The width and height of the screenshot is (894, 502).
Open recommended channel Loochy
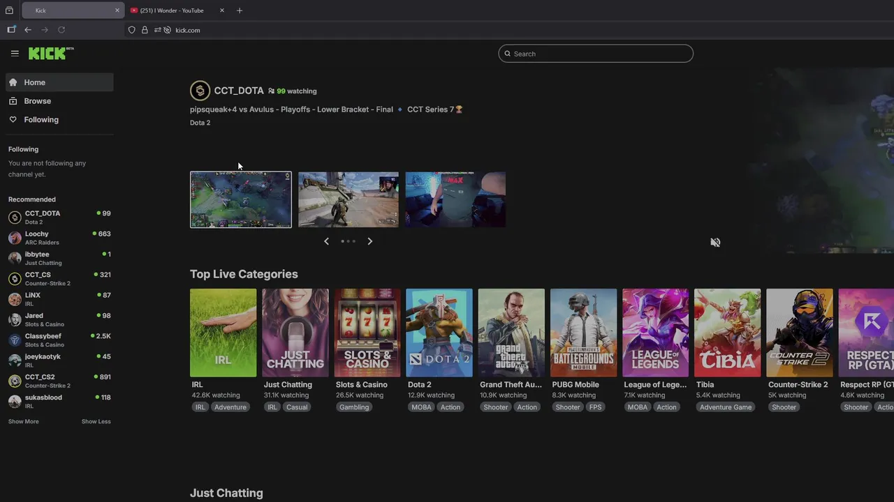pos(59,238)
